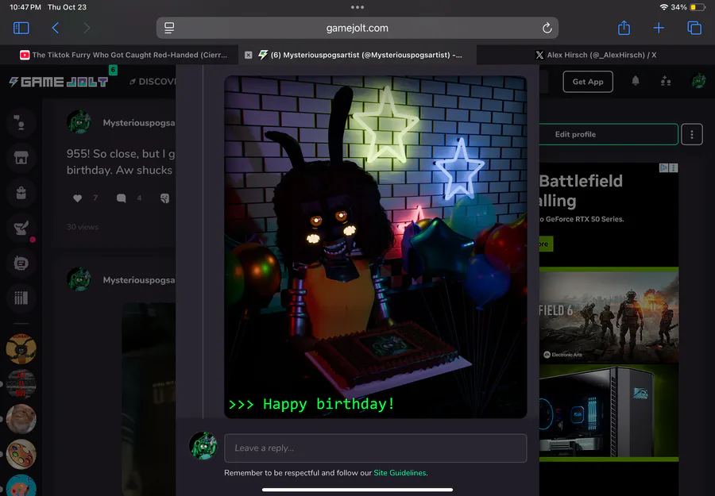The width and height of the screenshot is (715, 496).
Task: Click the Edit profile button
Action: 609,134
